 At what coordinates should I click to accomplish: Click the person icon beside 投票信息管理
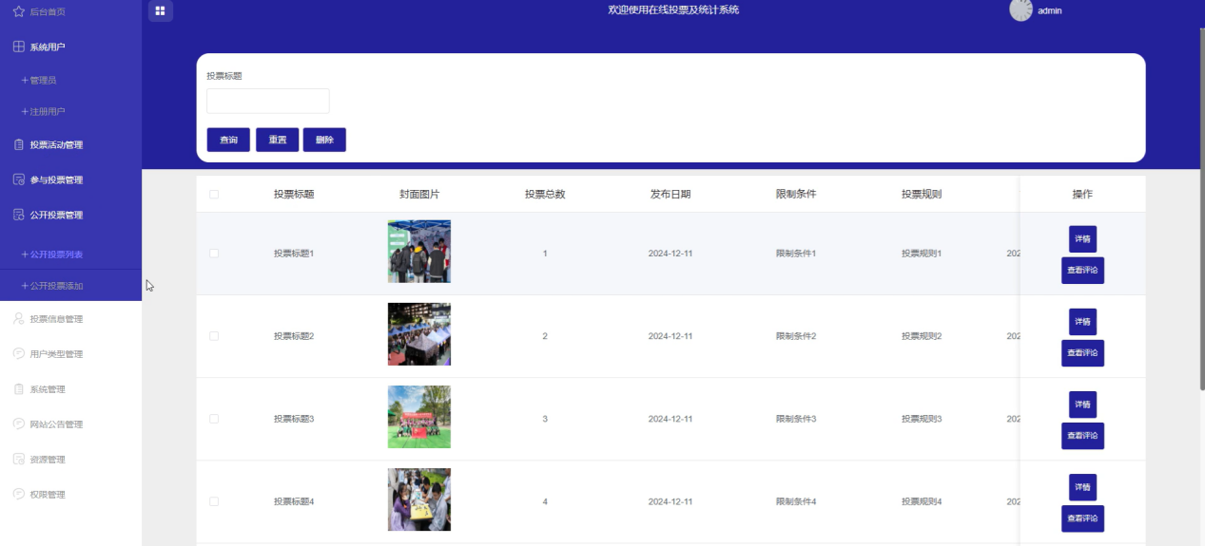(x=18, y=319)
